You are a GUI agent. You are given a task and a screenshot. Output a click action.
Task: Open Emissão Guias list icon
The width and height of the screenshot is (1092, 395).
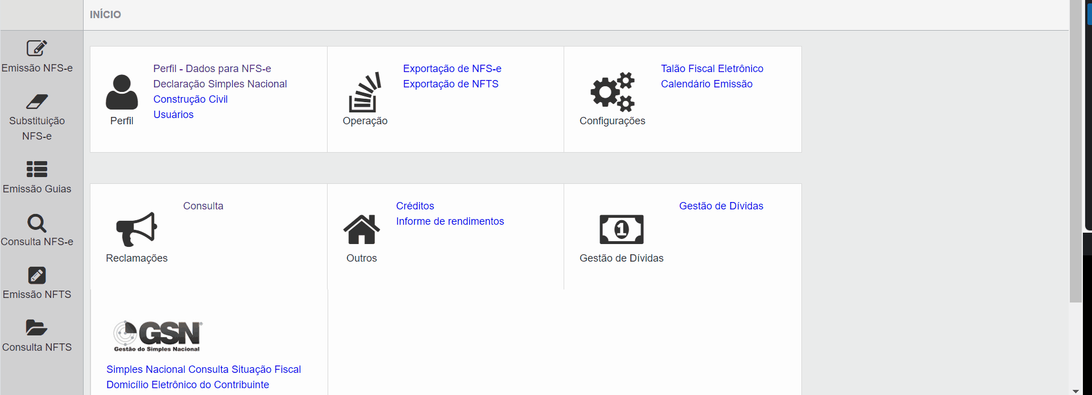(37, 169)
